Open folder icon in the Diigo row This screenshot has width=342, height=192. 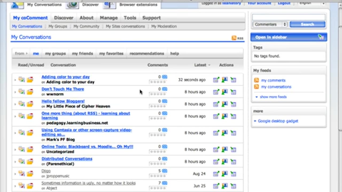point(30,174)
